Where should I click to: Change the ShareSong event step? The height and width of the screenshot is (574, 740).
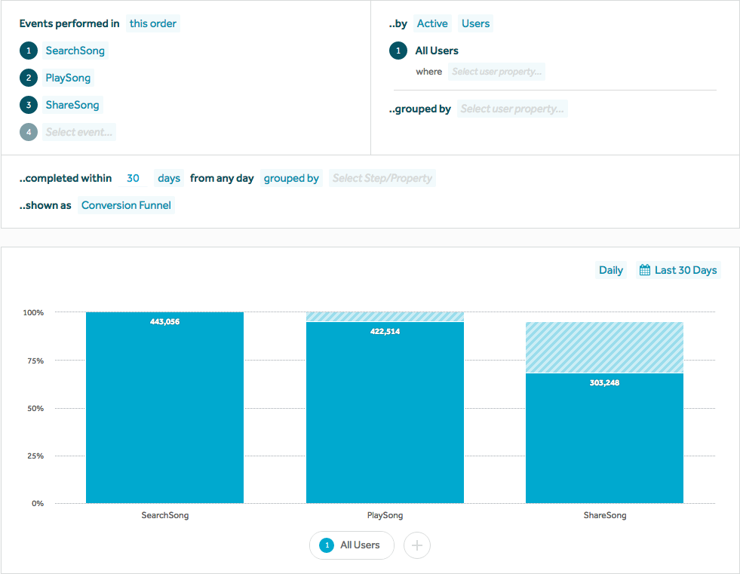click(72, 105)
